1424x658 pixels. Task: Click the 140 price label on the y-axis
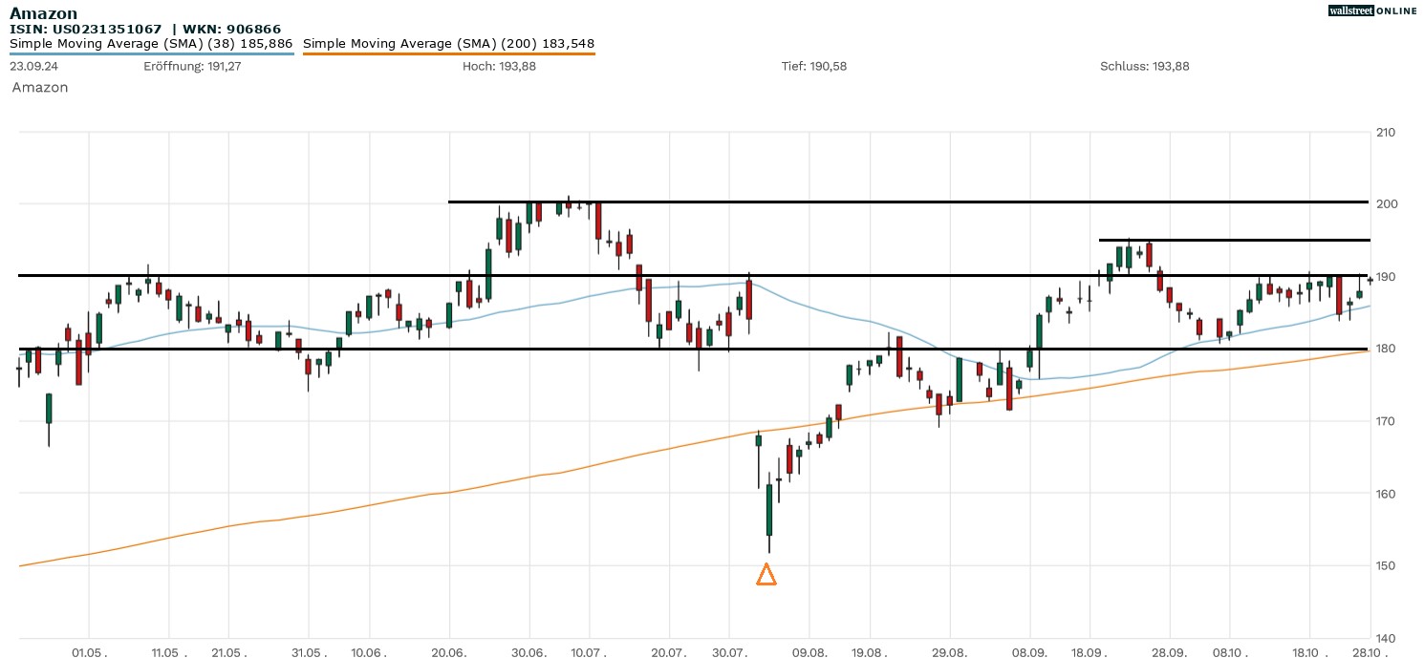click(1384, 638)
